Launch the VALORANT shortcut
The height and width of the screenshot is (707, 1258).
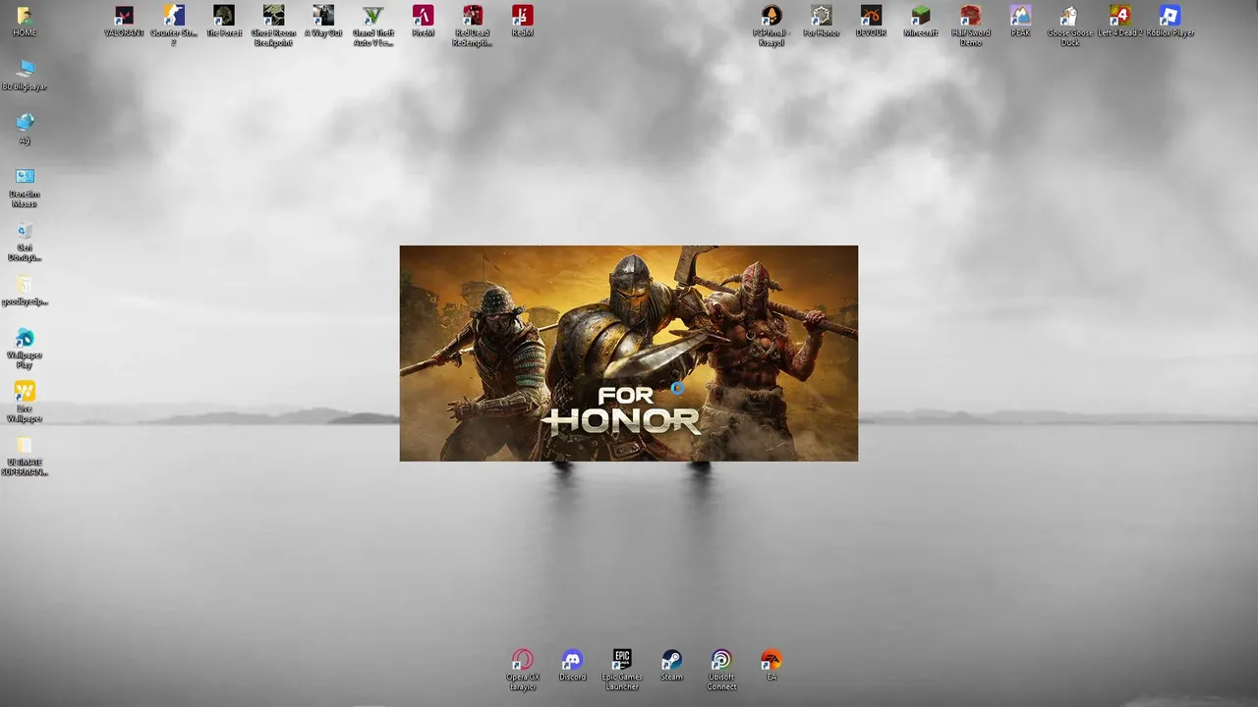tap(124, 16)
